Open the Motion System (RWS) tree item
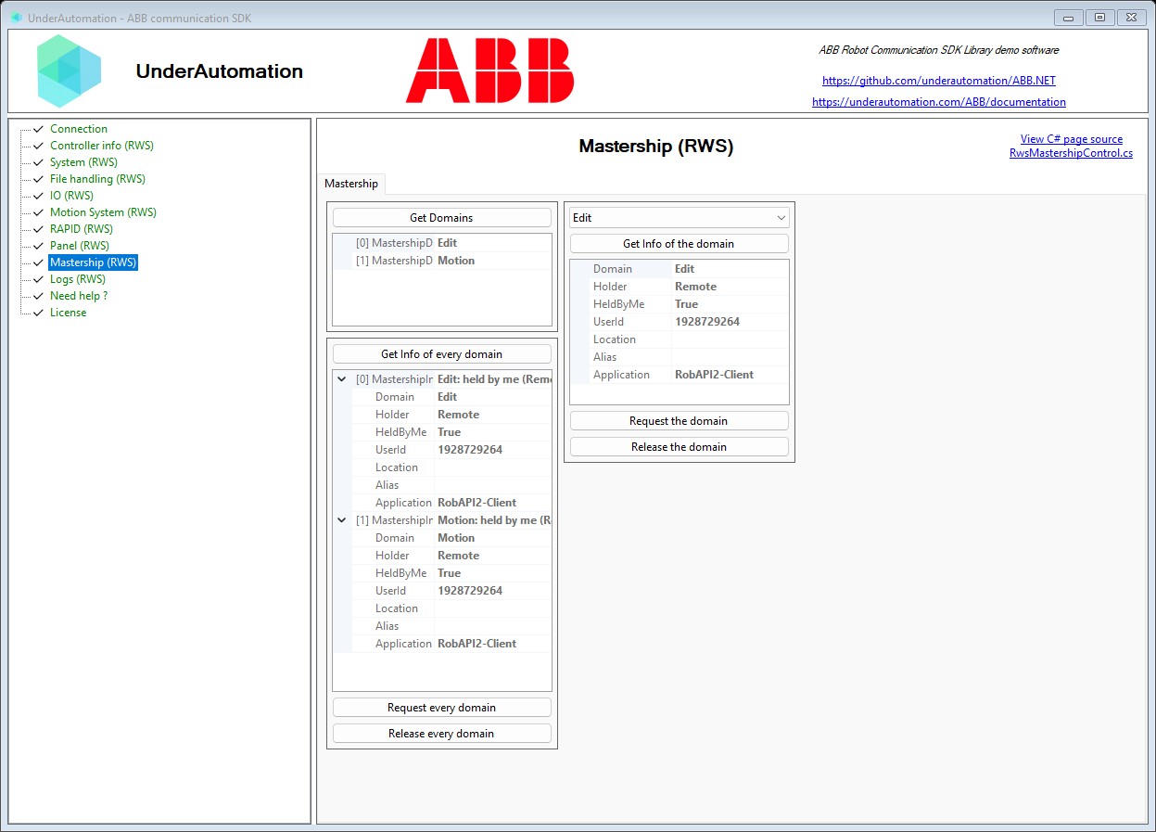Viewport: 1156px width, 832px height. coord(103,212)
